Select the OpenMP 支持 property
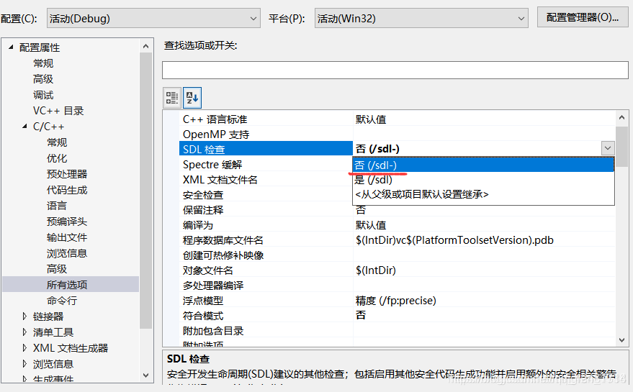Image resolution: width=633 pixels, height=392 pixels. click(216, 135)
